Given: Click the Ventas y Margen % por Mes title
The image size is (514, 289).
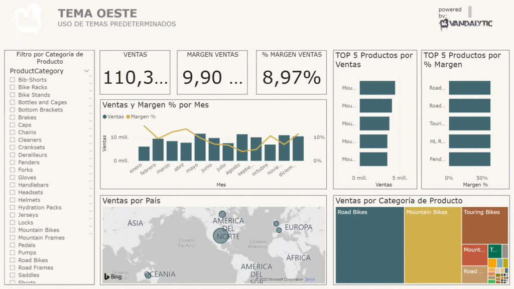Looking at the screenshot, I should coord(156,105).
